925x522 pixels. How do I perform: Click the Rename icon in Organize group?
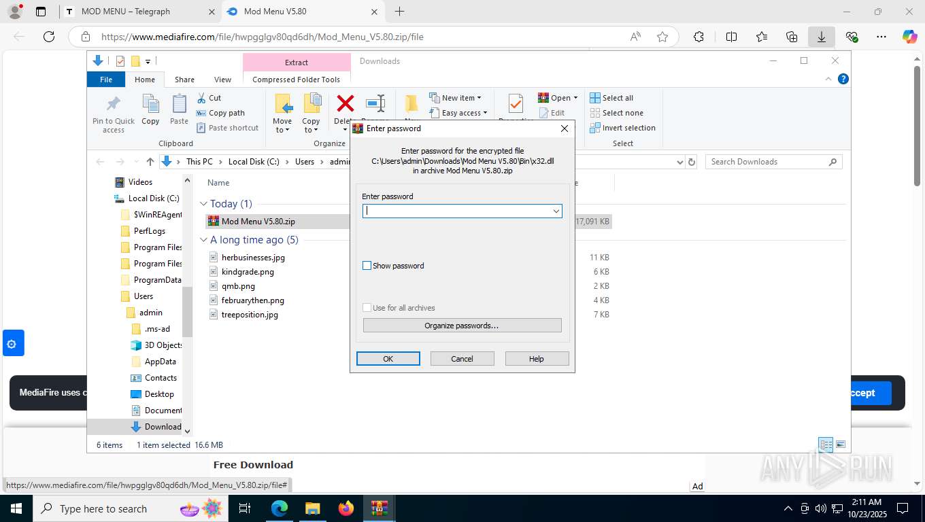coord(375,103)
